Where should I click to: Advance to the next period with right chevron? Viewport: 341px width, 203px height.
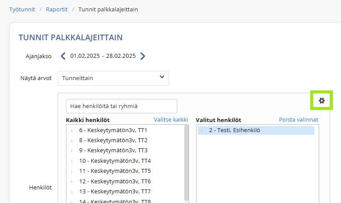143,56
